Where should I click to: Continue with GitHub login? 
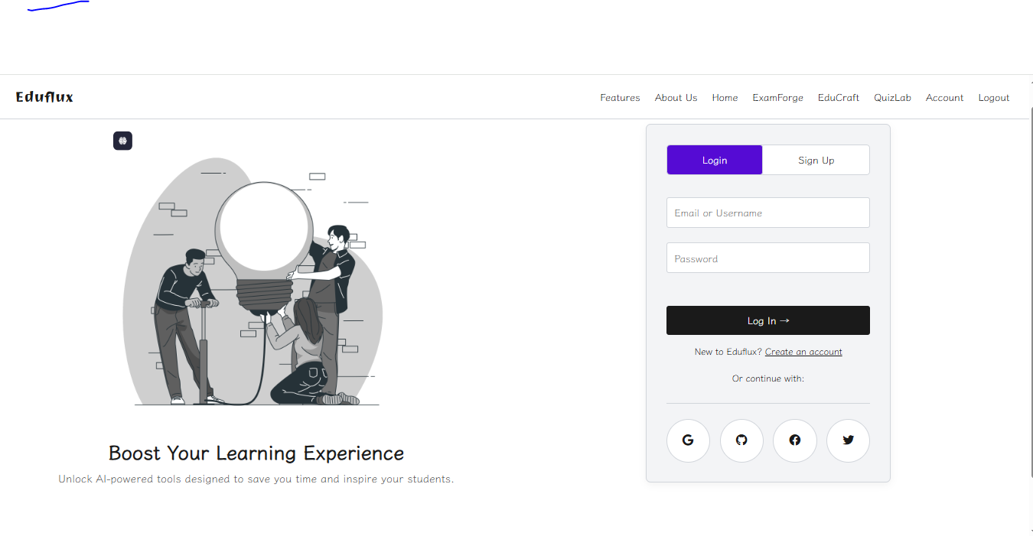coord(741,440)
